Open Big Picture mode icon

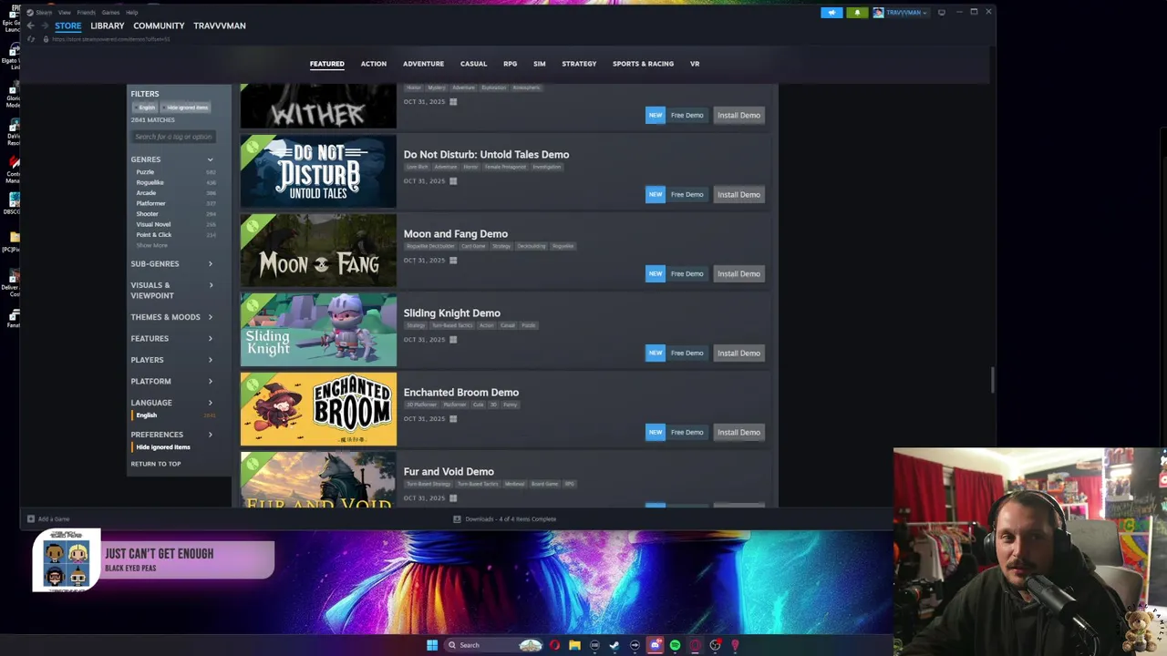coord(942,13)
